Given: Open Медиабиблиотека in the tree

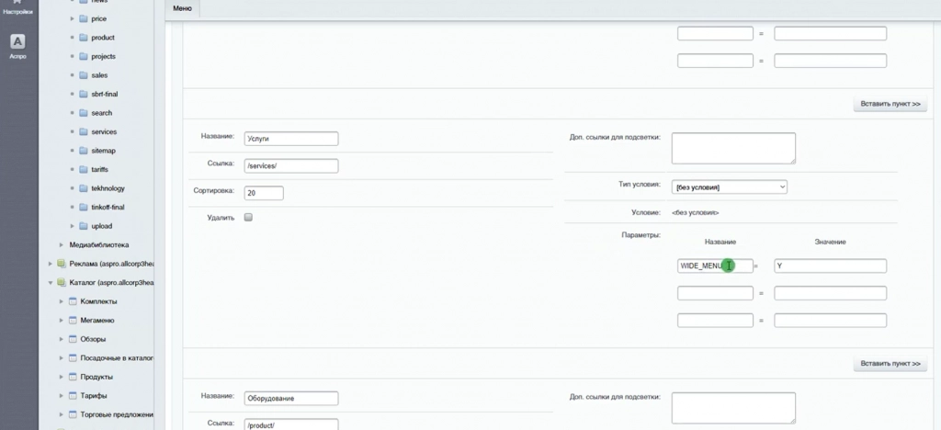Looking at the screenshot, I should (99, 245).
